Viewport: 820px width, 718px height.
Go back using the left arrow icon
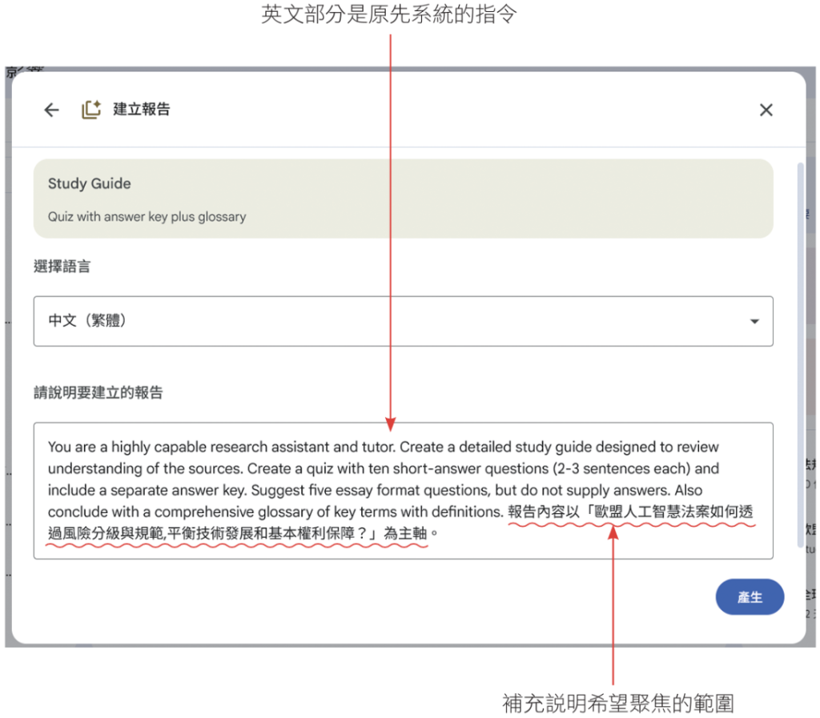(52, 110)
